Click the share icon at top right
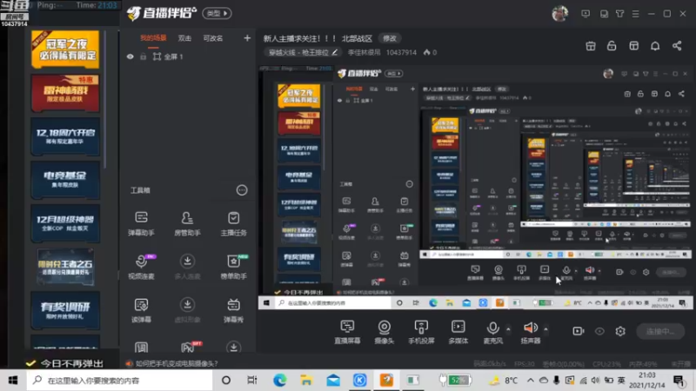 click(677, 46)
